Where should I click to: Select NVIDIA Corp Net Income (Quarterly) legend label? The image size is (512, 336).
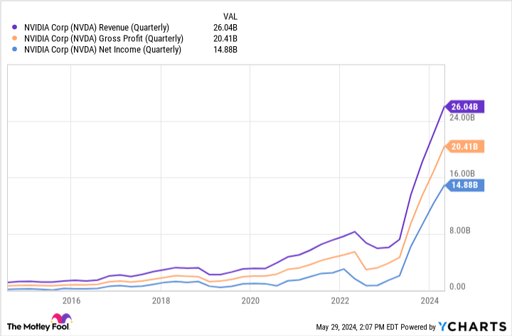(102, 50)
